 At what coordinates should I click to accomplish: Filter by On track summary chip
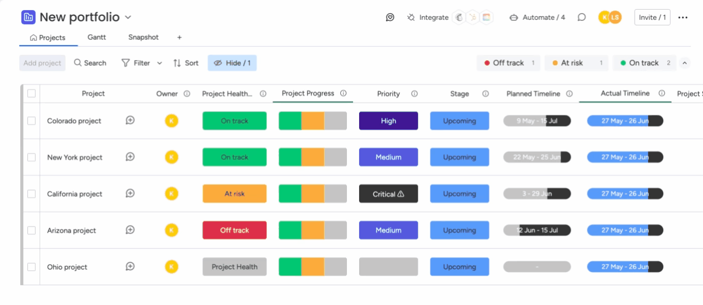point(645,63)
